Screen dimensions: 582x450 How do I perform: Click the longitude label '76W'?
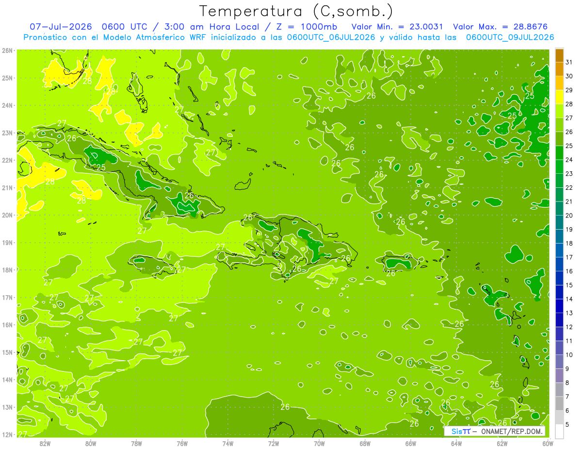click(x=182, y=443)
